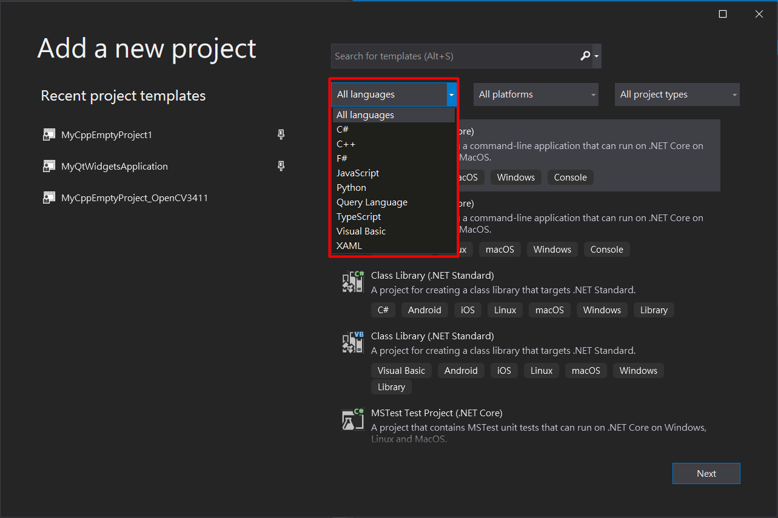Select the MSTest Test Project icon
This screenshot has width=778, height=518.
(353, 419)
